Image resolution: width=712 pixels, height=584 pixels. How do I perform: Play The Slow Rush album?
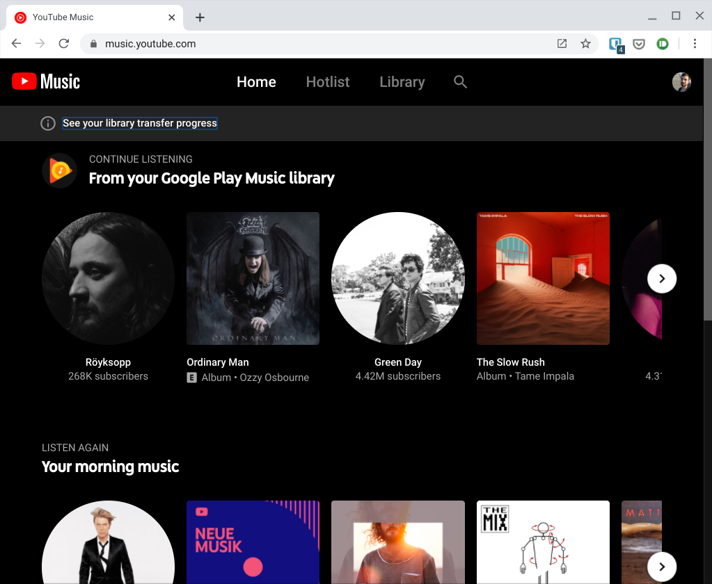pos(543,278)
